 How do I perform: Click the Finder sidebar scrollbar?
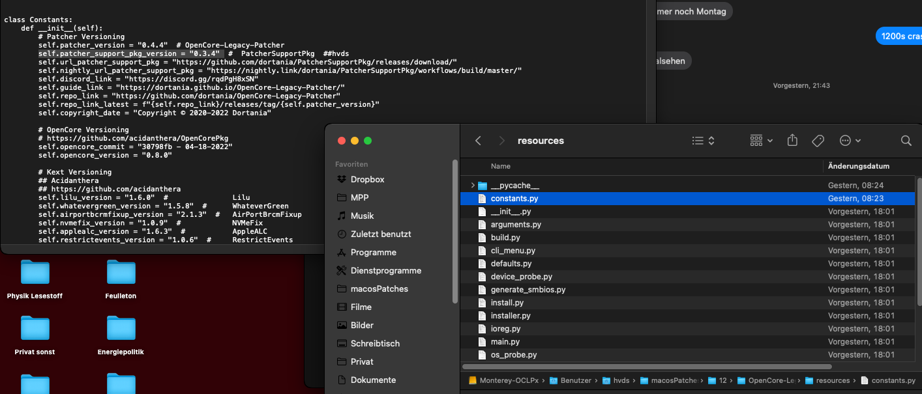pyautogui.click(x=455, y=232)
